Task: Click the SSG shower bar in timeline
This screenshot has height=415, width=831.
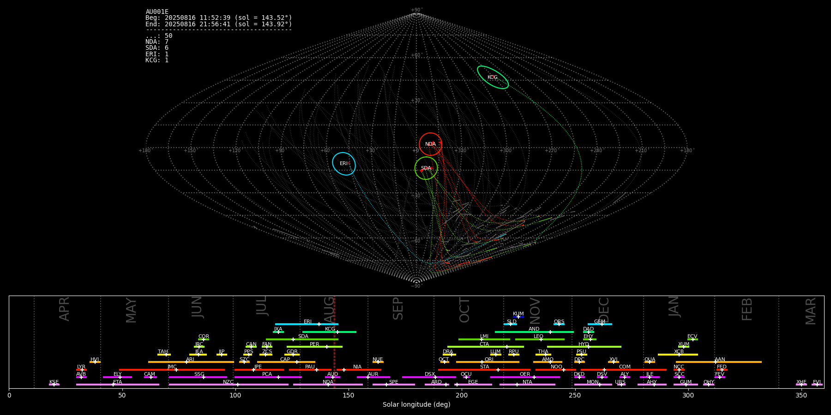Action: [198, 377]
